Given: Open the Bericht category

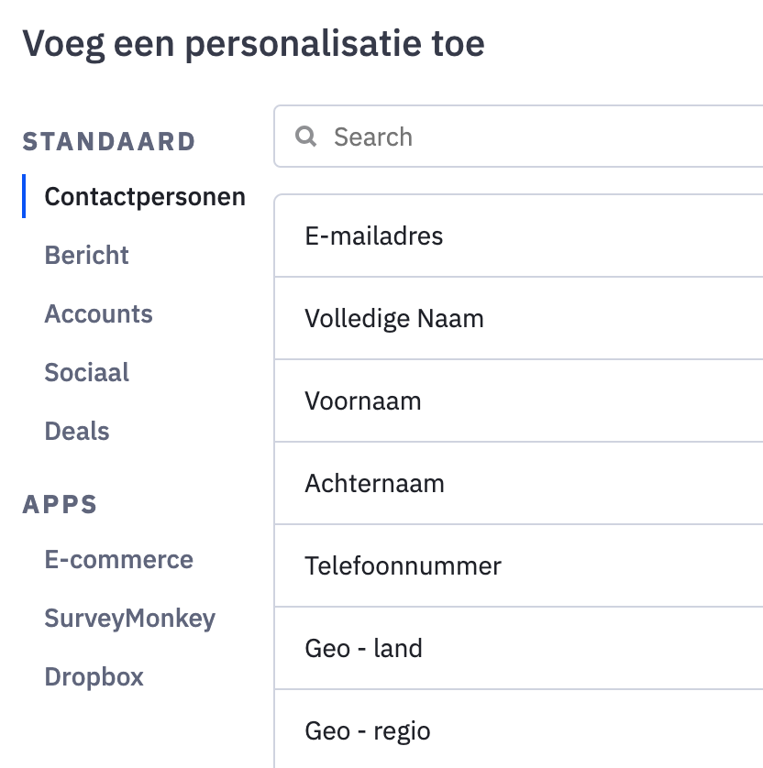Looking at the screenshot, I should point(87,256).
